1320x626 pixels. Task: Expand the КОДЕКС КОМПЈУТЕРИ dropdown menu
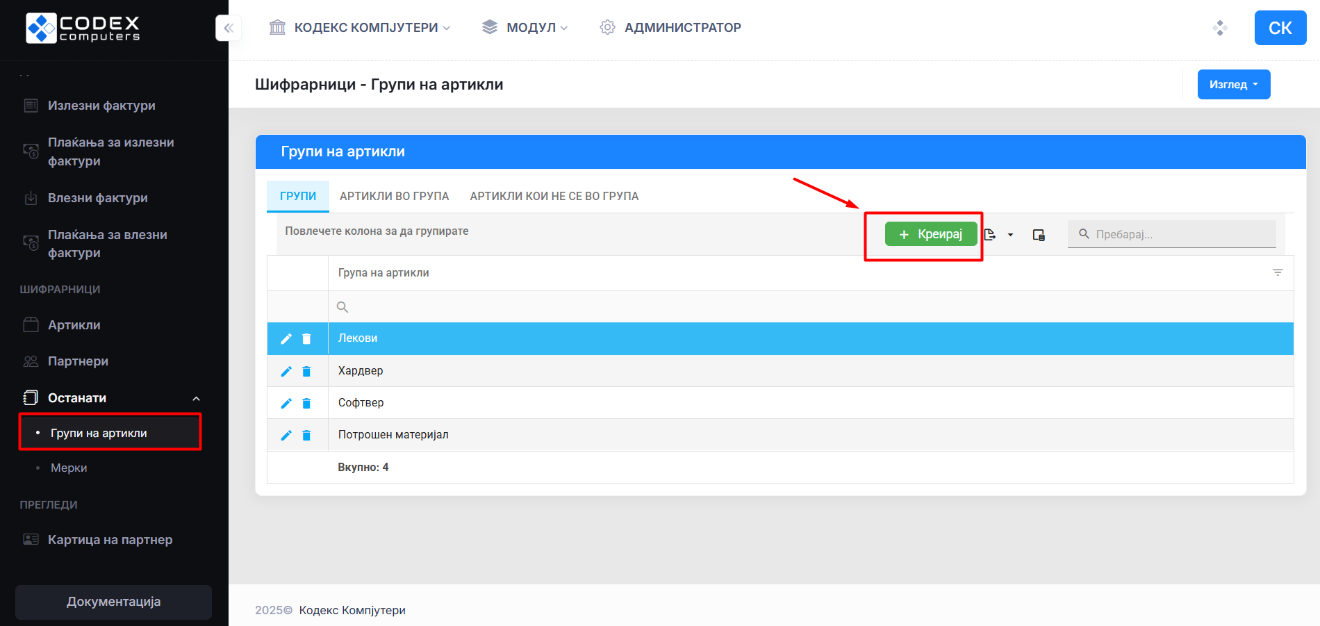pyautogui.click(x=360, y=28)
